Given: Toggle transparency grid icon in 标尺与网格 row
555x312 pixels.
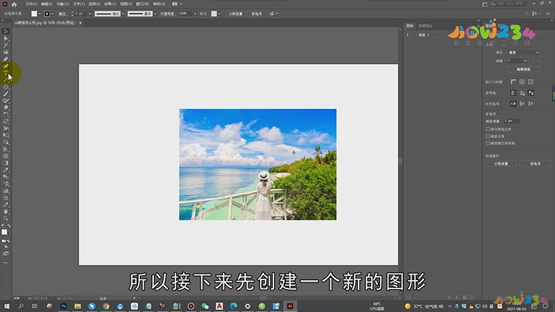Looking at the screenshot, I should pos(531,82).
